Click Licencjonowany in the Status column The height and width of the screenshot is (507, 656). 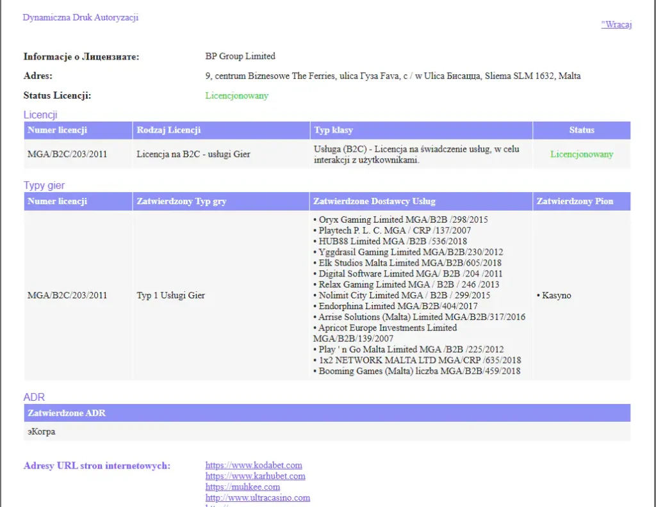(x=582, y=154)
